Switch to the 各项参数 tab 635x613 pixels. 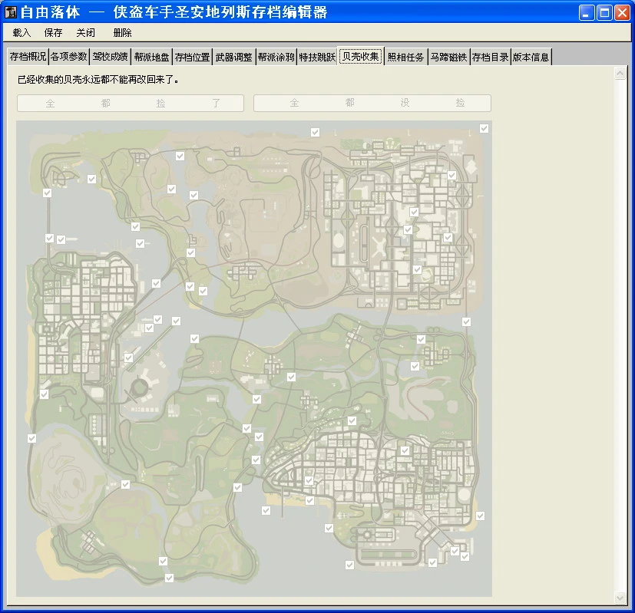coord(69,57)
